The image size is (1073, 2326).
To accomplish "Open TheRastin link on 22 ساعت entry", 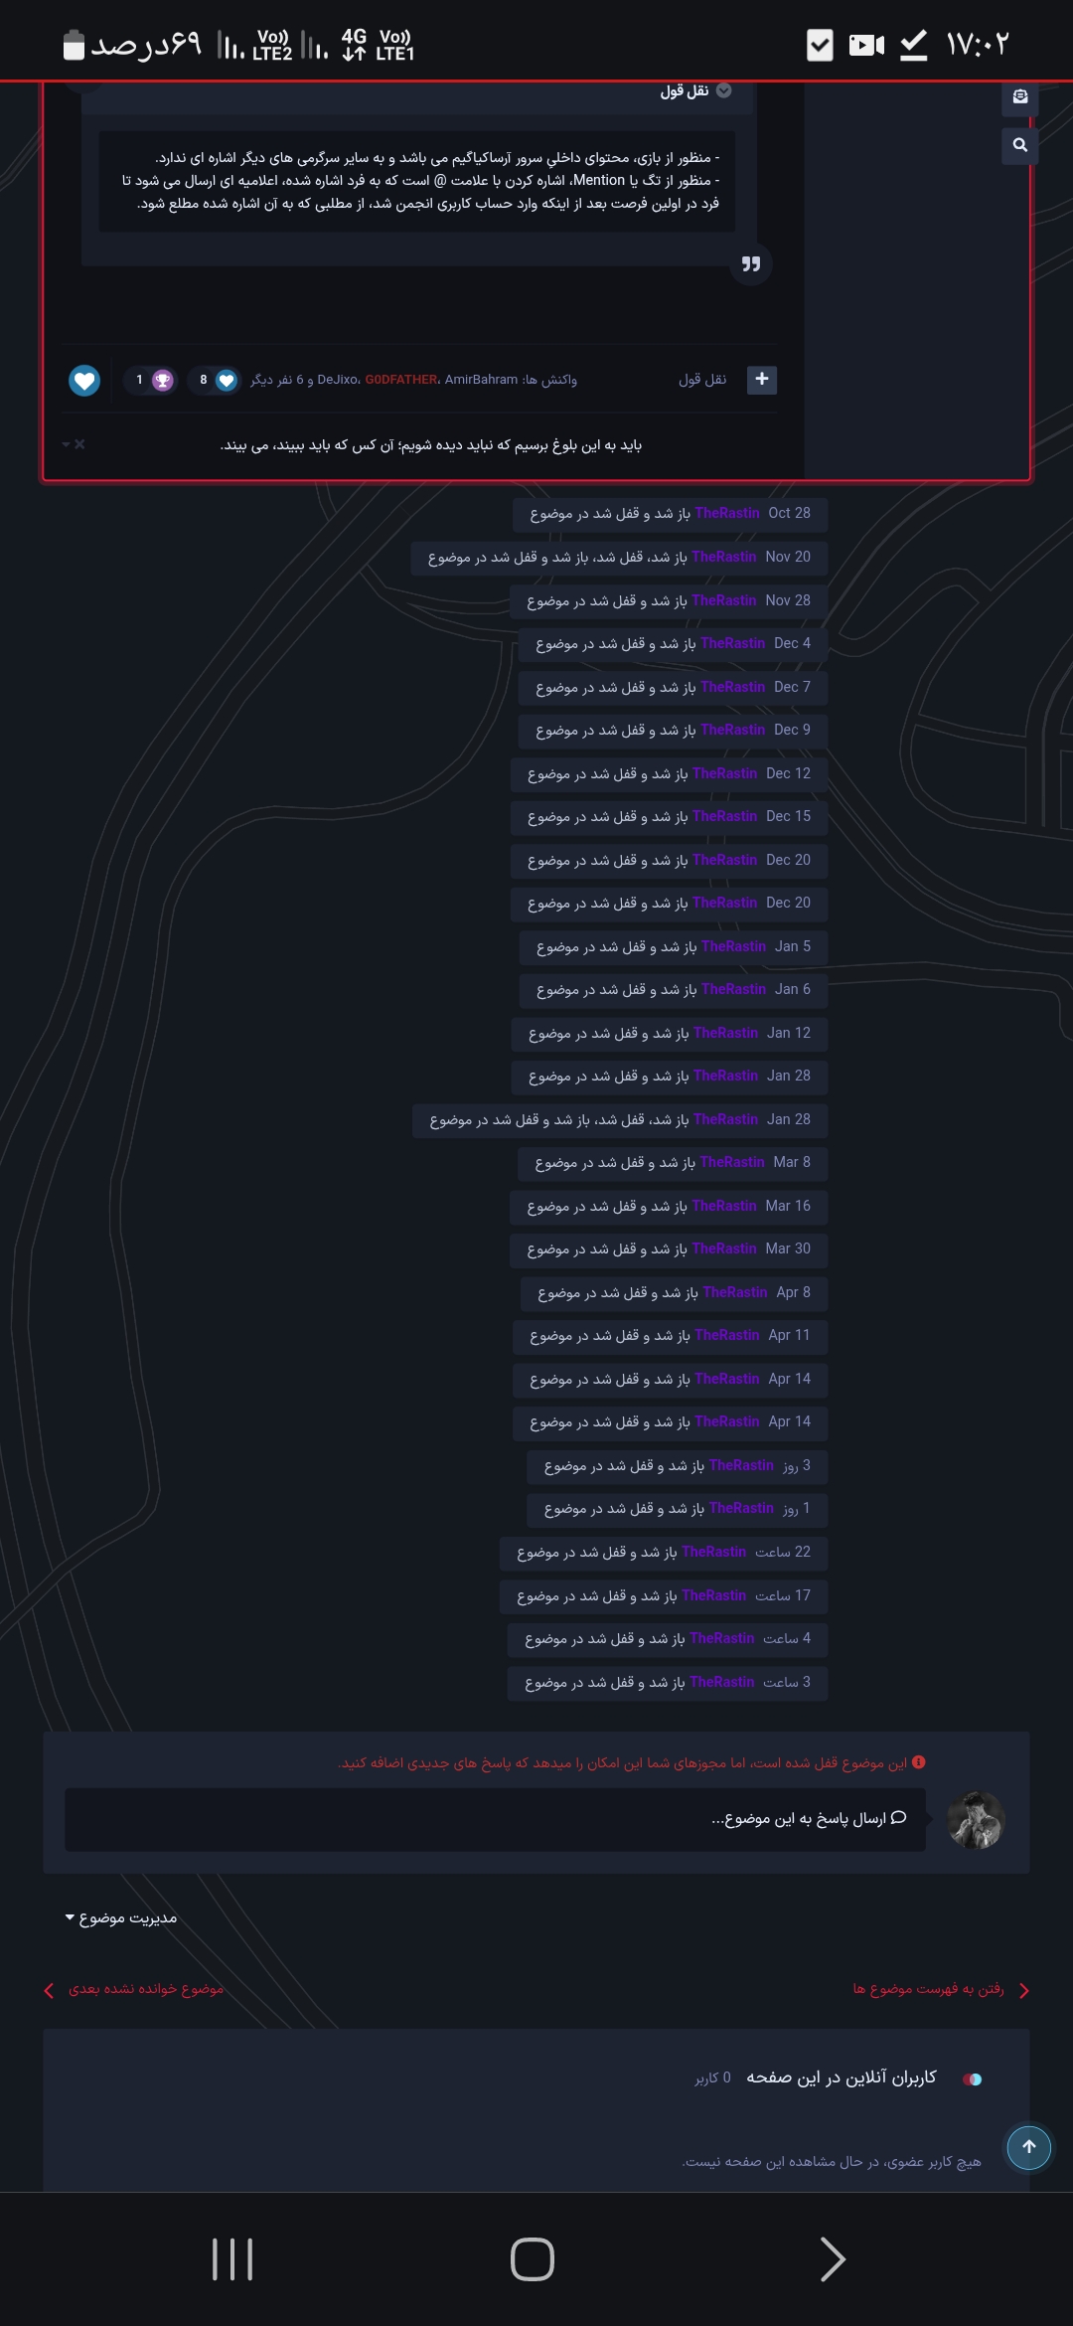I will tap(714, 1552).
